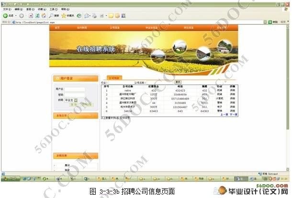Click the Home icon in IE toolbar
Viewport: 292px width, 198px height.
point(44,15)
